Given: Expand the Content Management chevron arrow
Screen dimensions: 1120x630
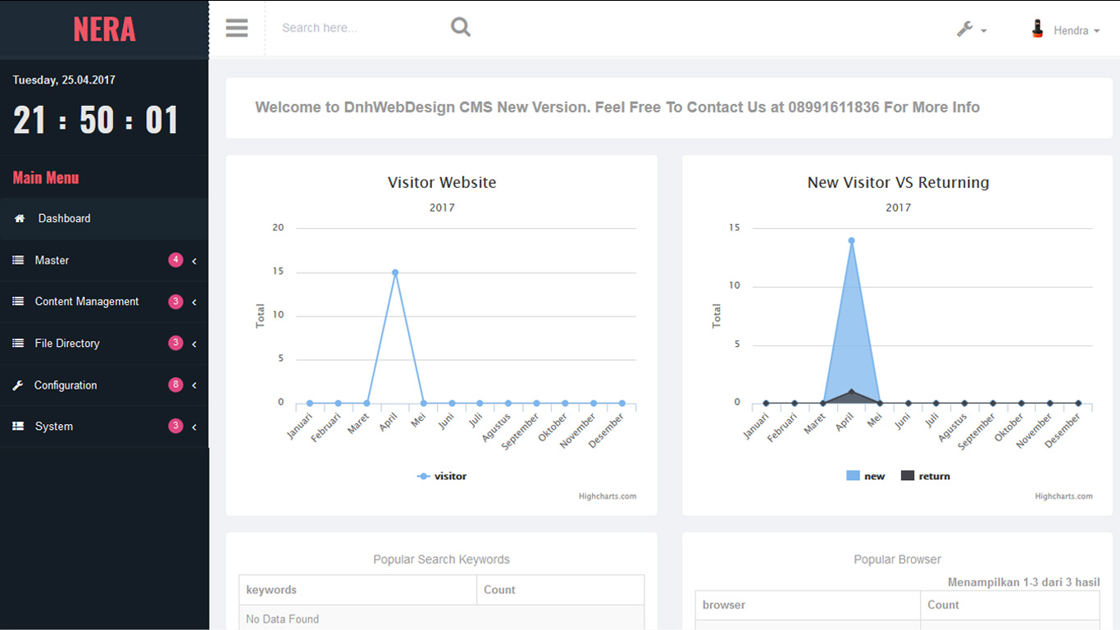Looking at the screenshot, I should pos(194,303).
